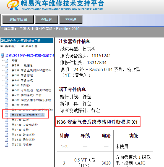Open 第14章 座椅
This screenshot has width=164, height=167.
pos(20,130)
